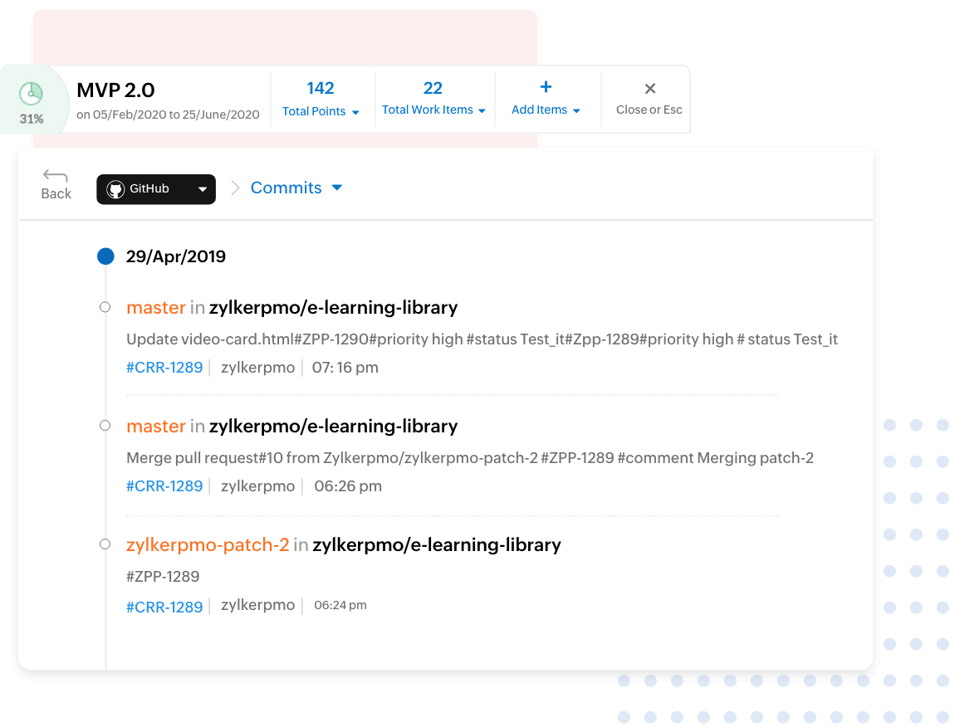955x727 pixels.
Task: Click the Back label
Action: click(56, 193)
